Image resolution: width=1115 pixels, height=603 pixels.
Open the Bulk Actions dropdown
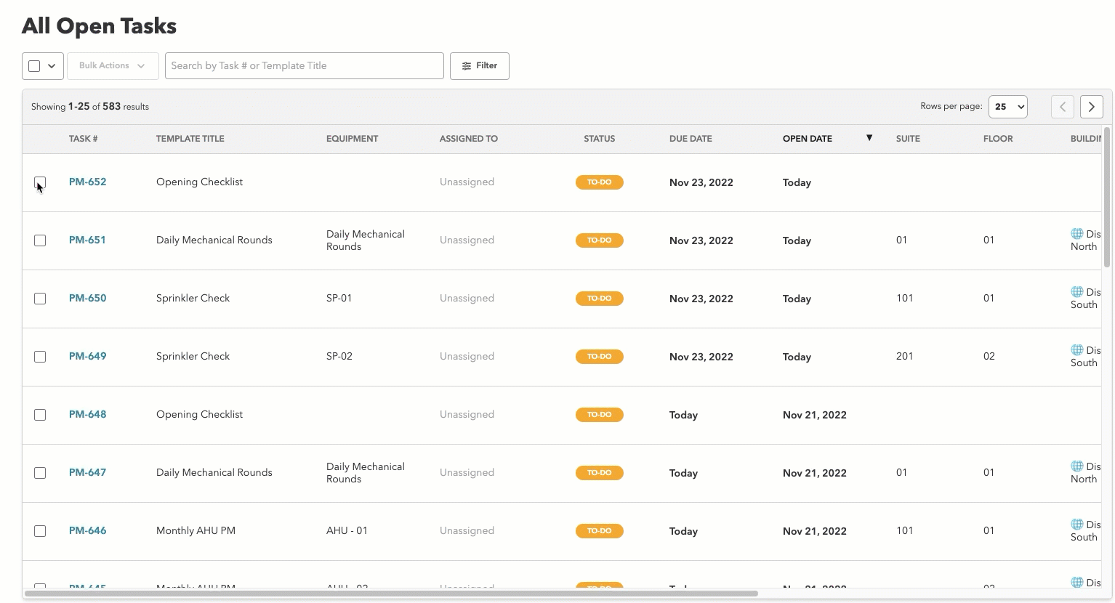coord(113,66)
